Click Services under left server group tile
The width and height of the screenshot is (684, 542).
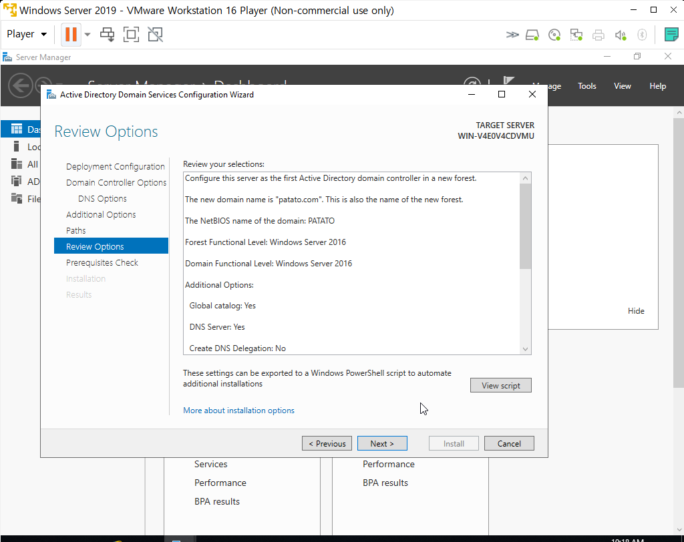pos(210,464)
